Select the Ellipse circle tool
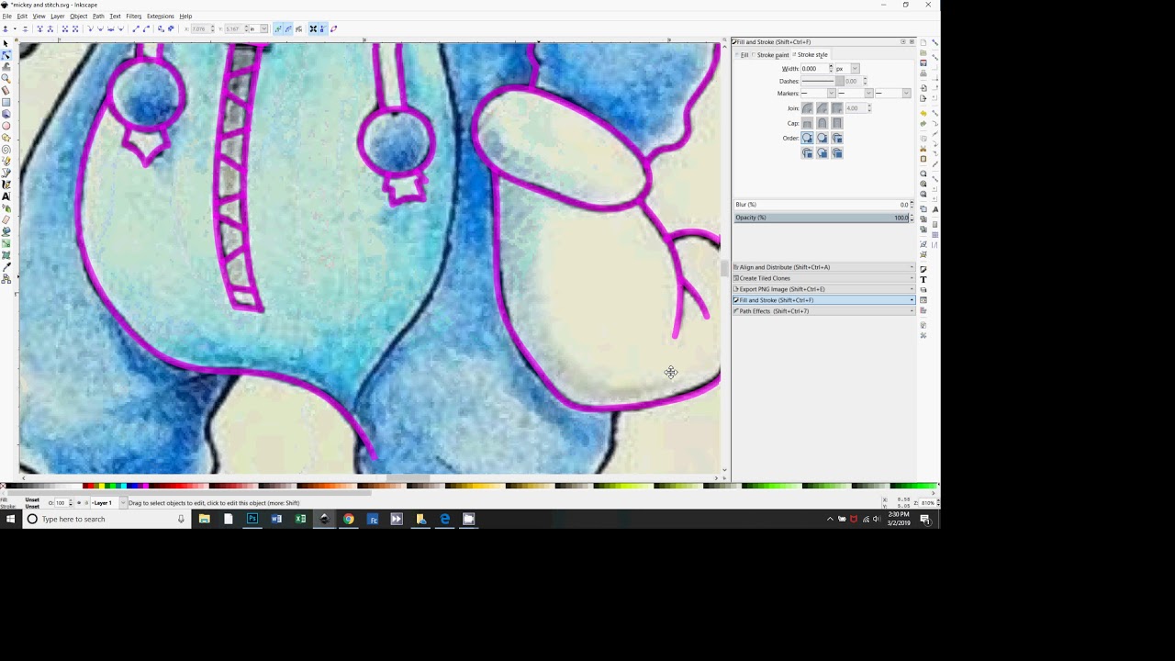Viewport: 1175px width, 661px height. pyautogui.click(x=6, y=126)
